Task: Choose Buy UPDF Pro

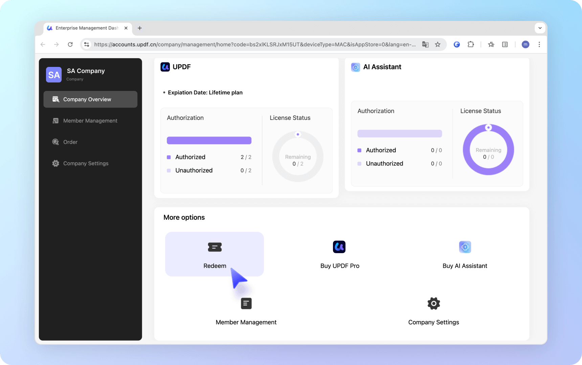Action: click(340, 254)
